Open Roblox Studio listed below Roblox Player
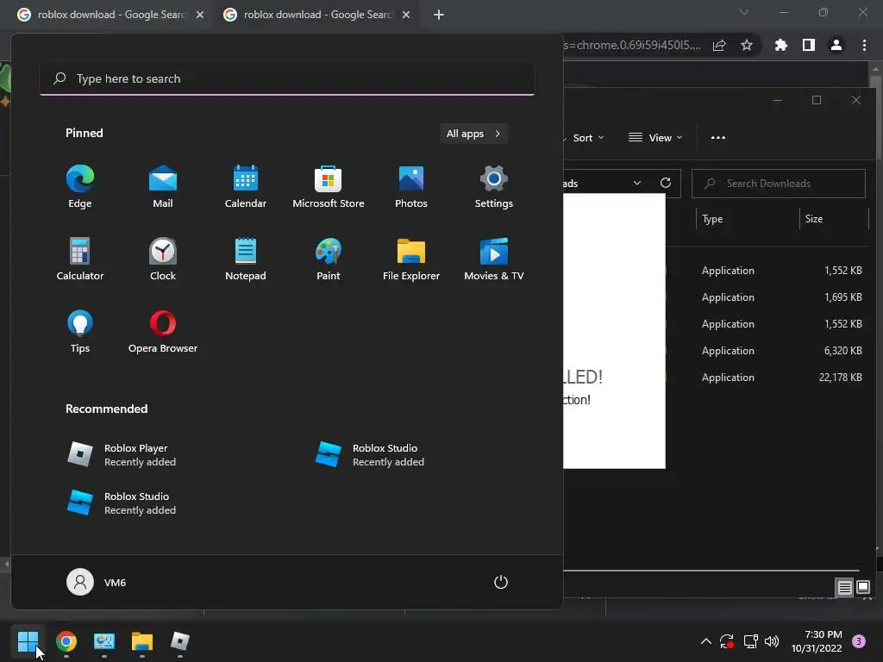Screen dimensions: 883x662 point(122,503)
